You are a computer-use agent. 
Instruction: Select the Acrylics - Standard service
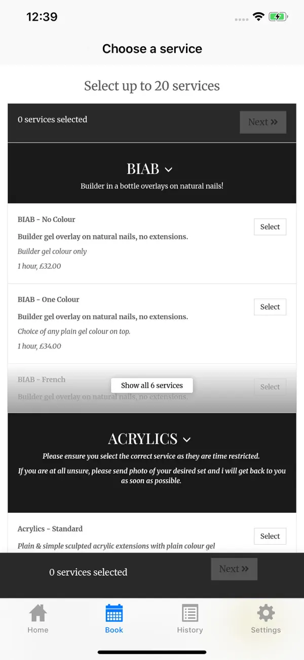270,536
